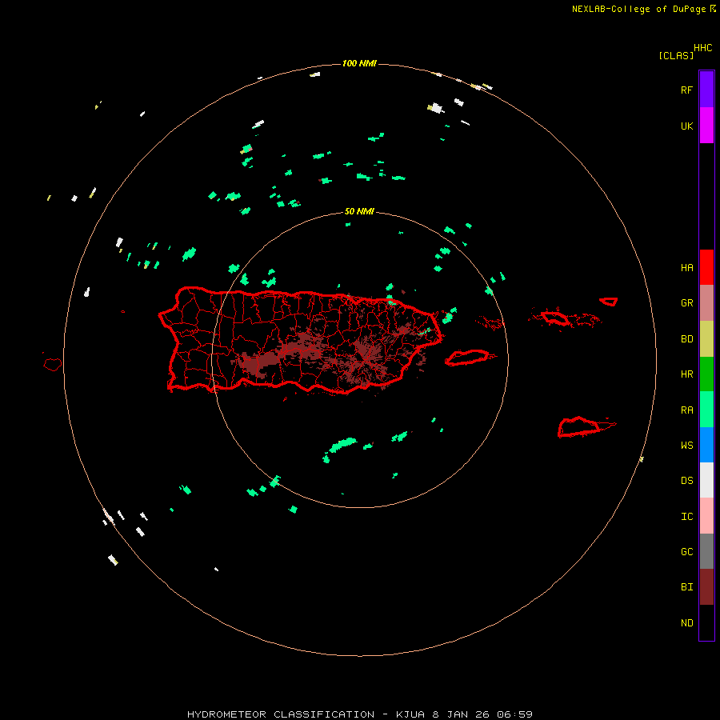Click the '8 JAN 26' date text
This screenshot has height=720, width=720.
point(461,714)
